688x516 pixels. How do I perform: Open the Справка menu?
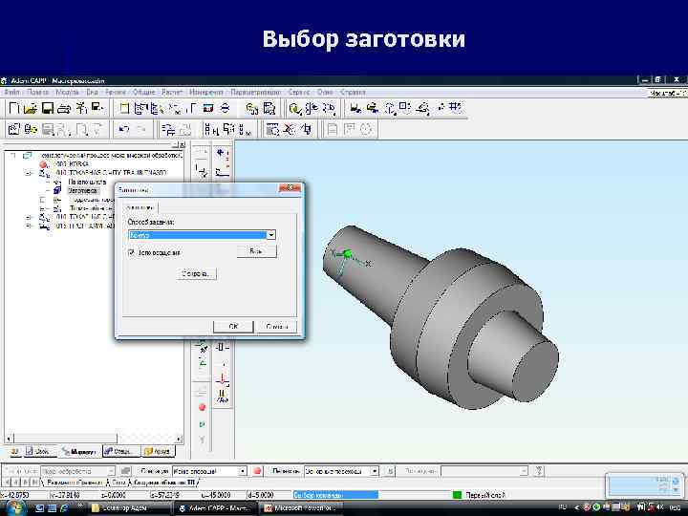click(353, 92)
